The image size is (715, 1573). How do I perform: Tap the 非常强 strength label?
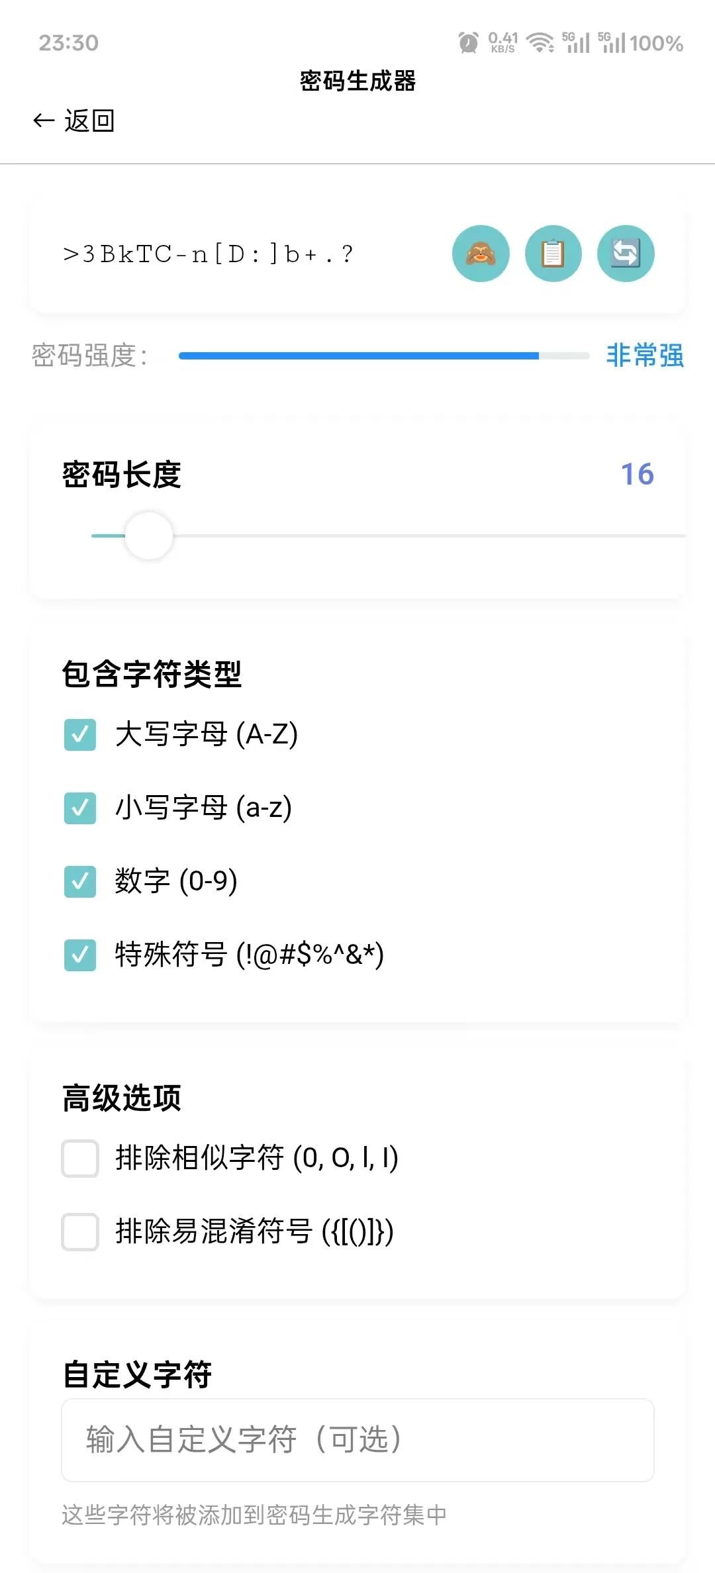click(645, 356)
